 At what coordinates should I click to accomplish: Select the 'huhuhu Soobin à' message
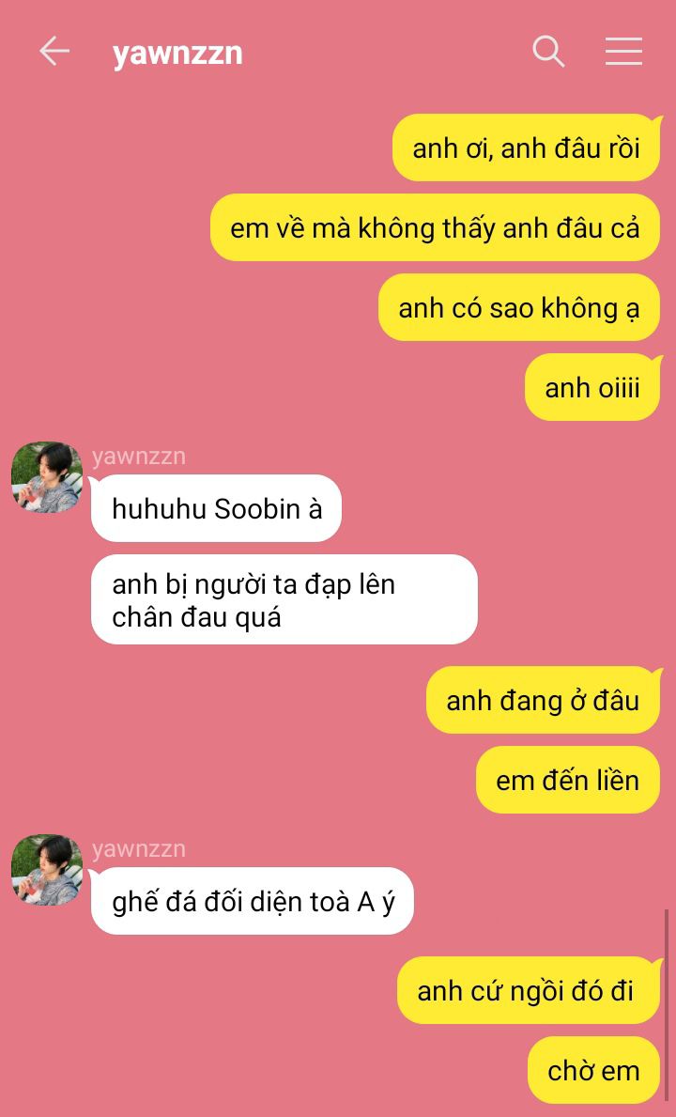pyautogui.click(x=216, y=508)
